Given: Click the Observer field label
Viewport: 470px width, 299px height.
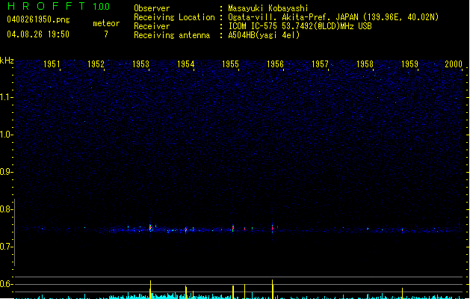Looking at the screenshot, I should click(152, 8).
